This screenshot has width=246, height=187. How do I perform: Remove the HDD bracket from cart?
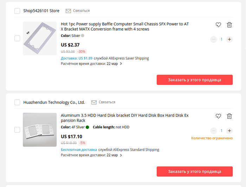click(x=229, y=116)
